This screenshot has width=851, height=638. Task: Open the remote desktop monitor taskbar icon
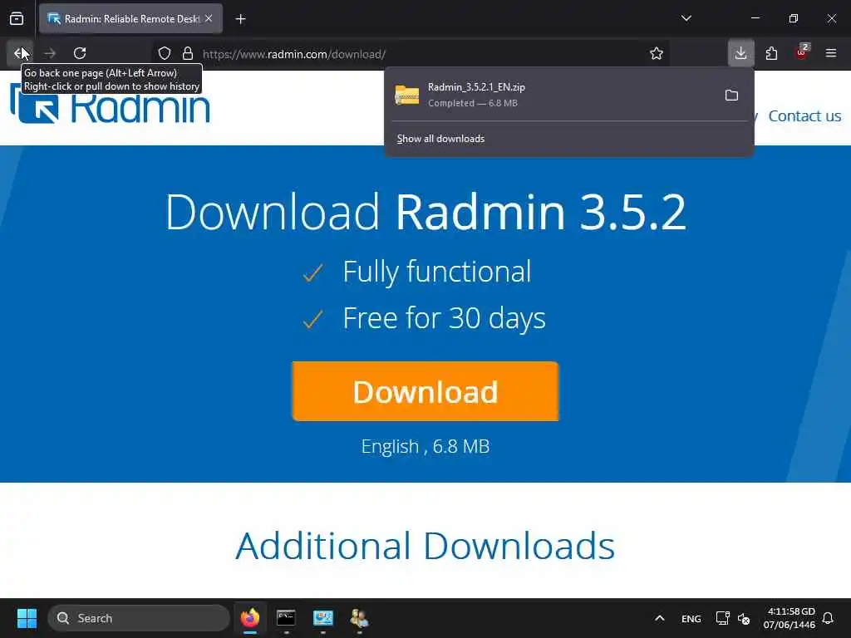pos(323,618)
